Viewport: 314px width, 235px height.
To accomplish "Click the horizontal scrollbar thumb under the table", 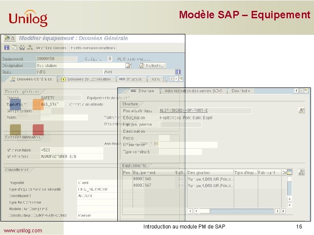I will (x=205, y=211).
